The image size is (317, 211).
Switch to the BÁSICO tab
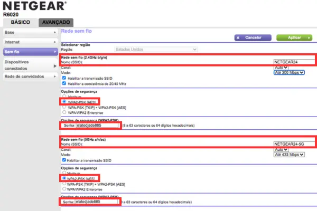[21, 22]
